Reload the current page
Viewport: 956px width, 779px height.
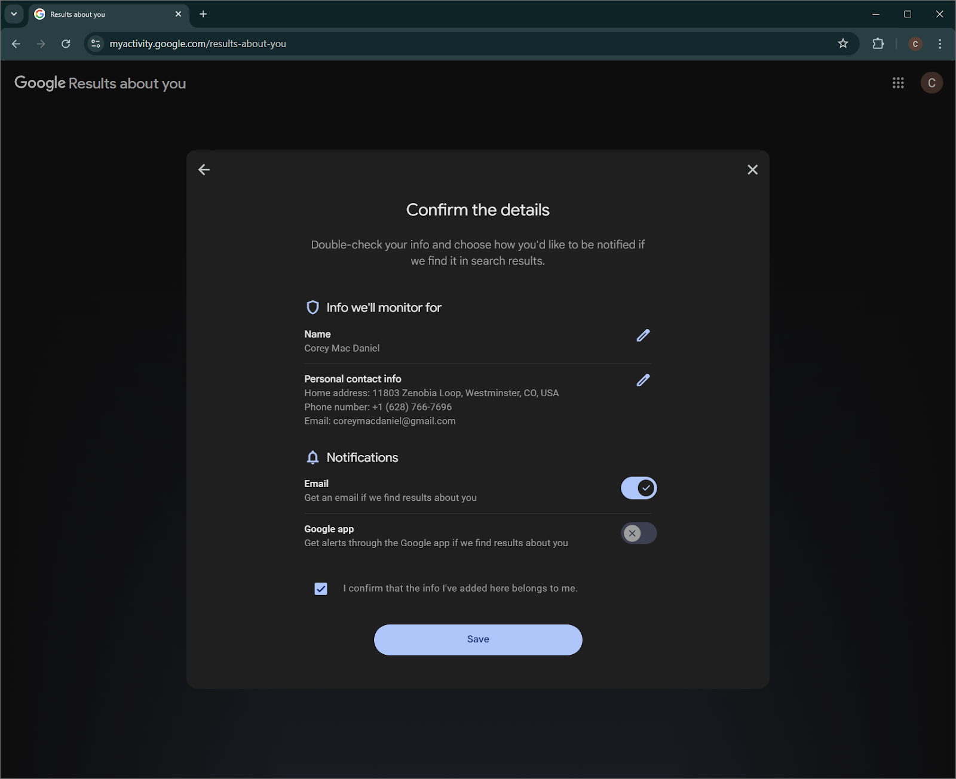66,44
